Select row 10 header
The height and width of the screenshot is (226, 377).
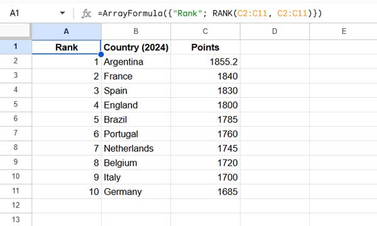(x=16, y=177)
